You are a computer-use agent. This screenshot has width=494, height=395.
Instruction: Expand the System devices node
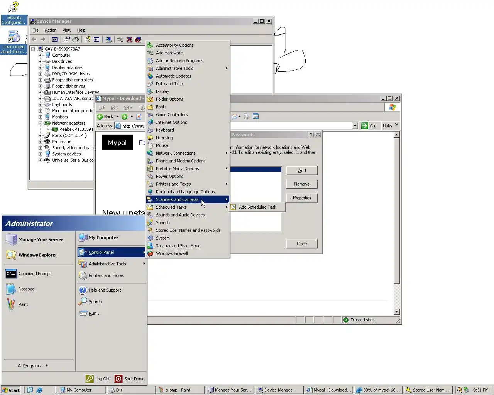pyautogui.click(x=40, y=154)
